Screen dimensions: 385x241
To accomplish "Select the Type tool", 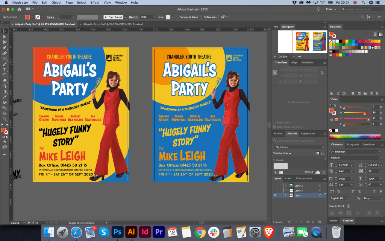I will click(5, 70).
